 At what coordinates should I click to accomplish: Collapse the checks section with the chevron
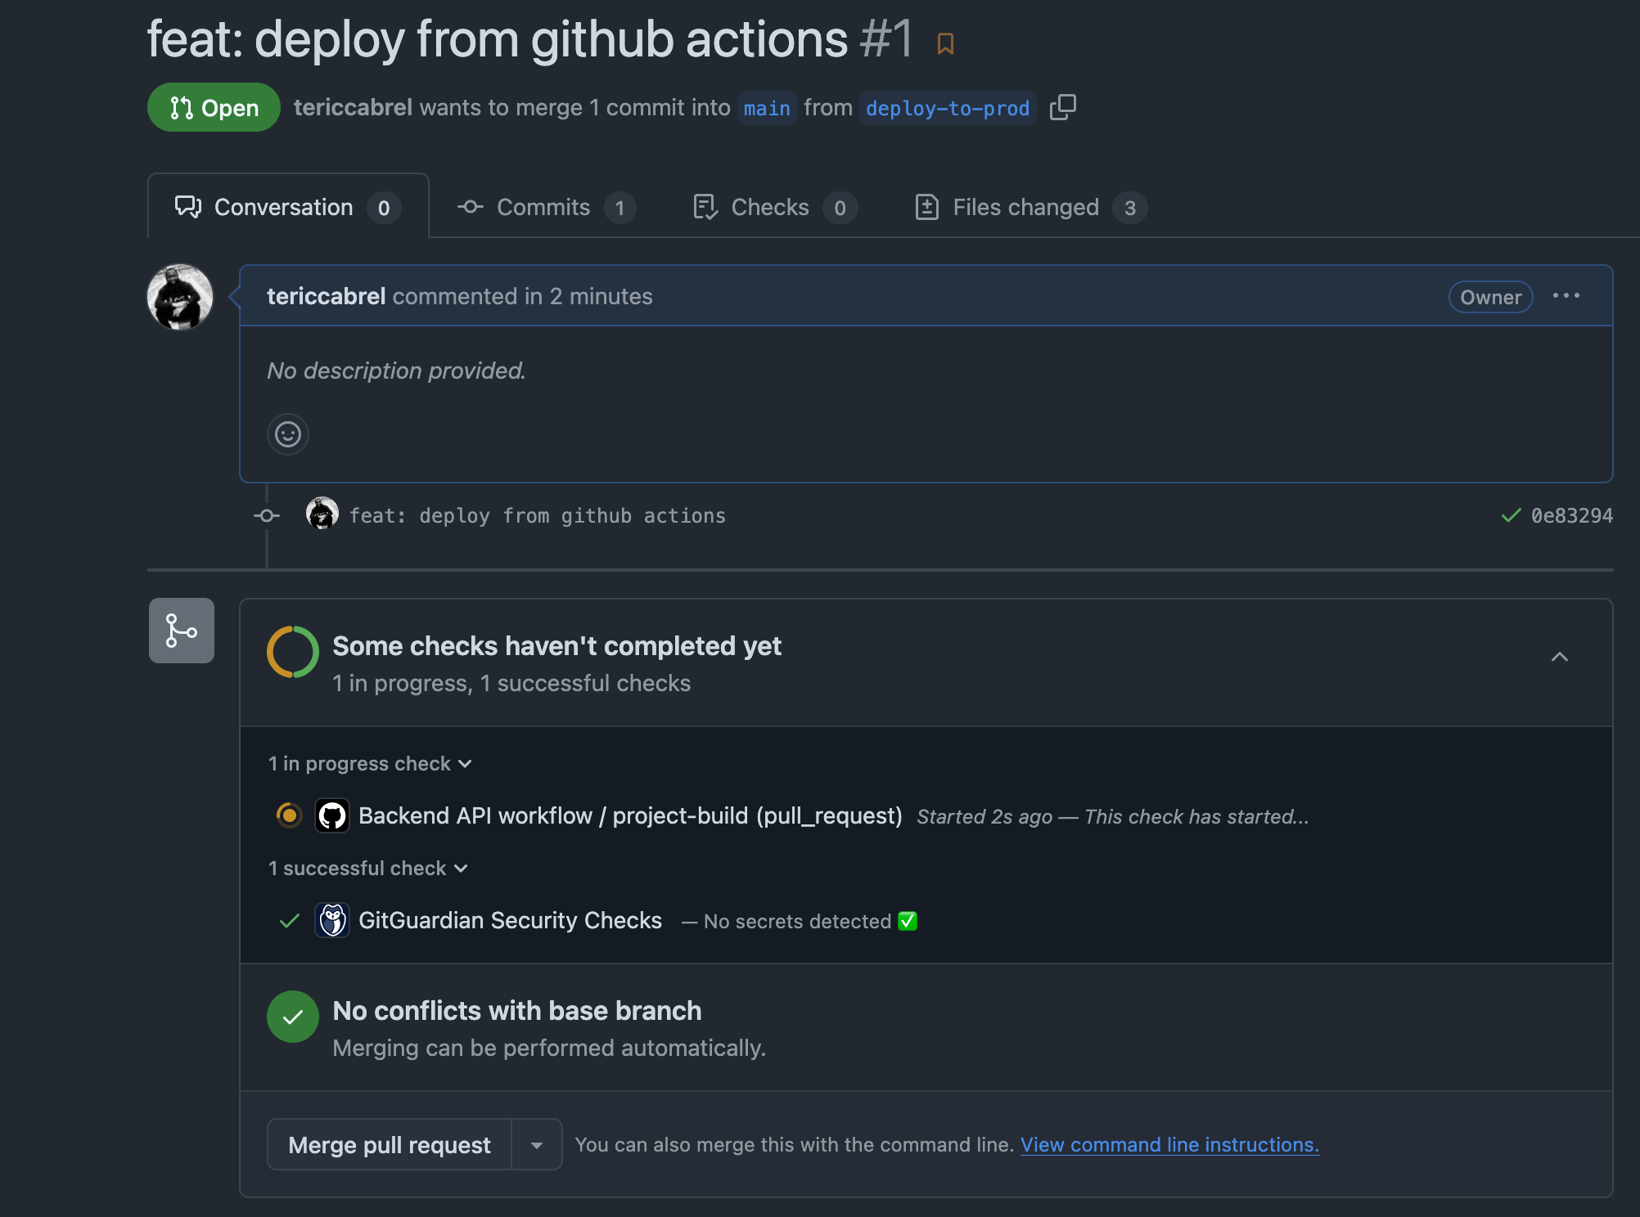pos(1560,657)
